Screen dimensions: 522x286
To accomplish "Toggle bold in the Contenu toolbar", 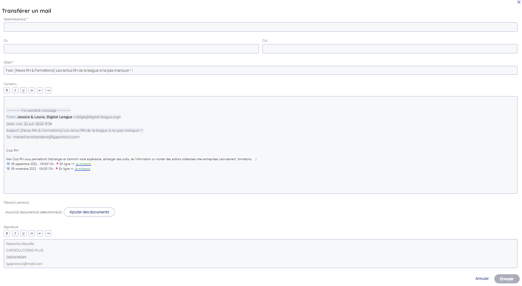I will (7, 90).
